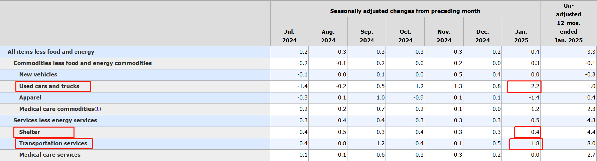Image resolution: width=597 pixels, height=161 pixels.
Task: Select the Shelter row label
Action: [29, 132]
